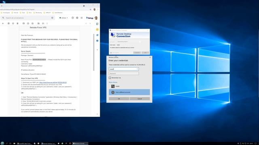Click the email body vertical scrollbar
Screen dimensions: 259x145
point(93,52)
